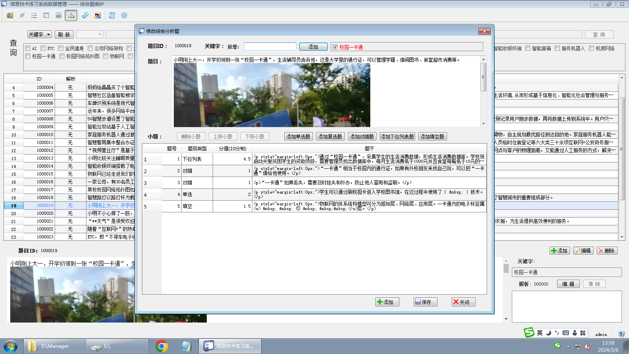
Task: Open the settings gear in toolbar
Action: coord(124,15)
